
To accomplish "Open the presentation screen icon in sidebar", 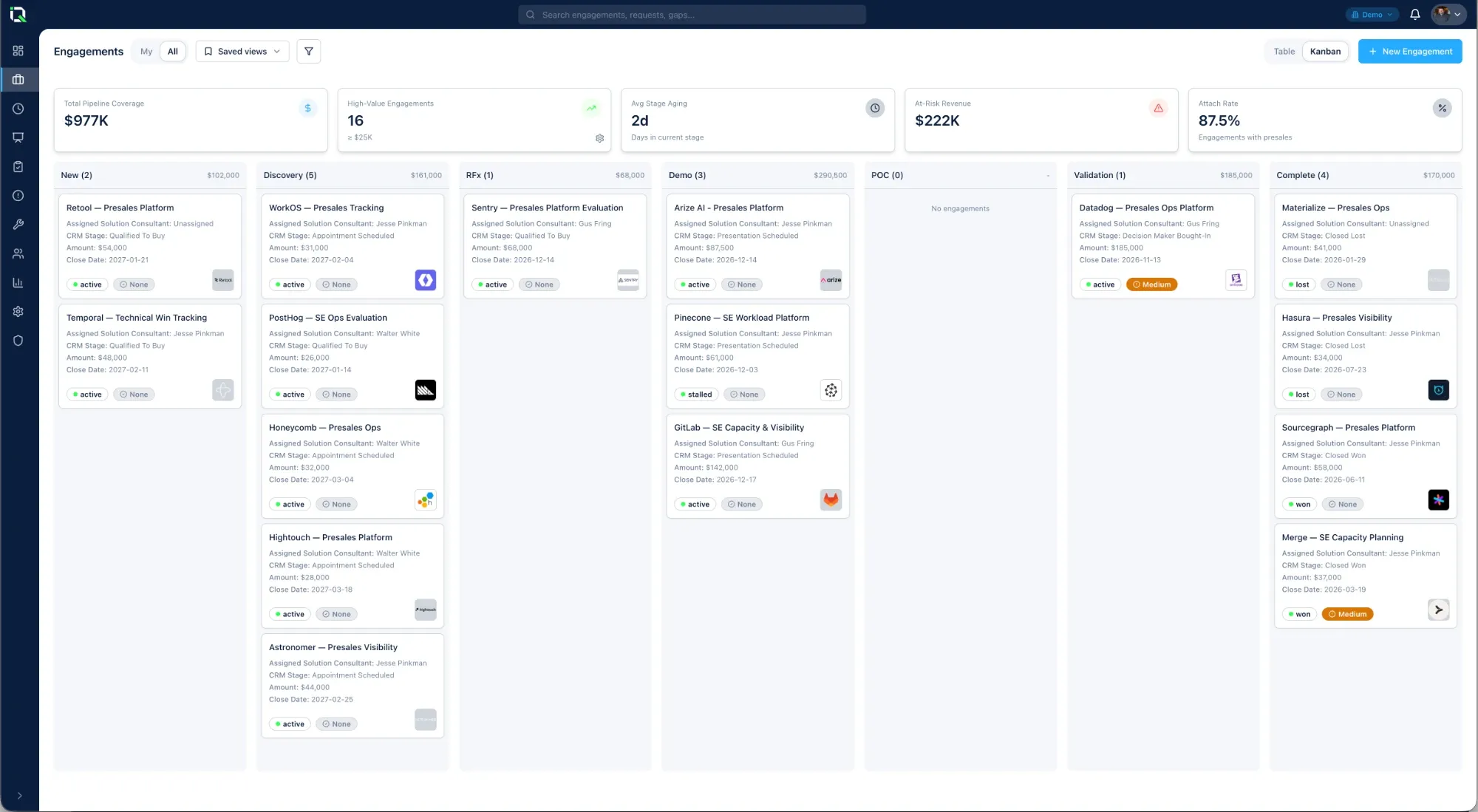I will pyautogui.click(x=18, y=137).
